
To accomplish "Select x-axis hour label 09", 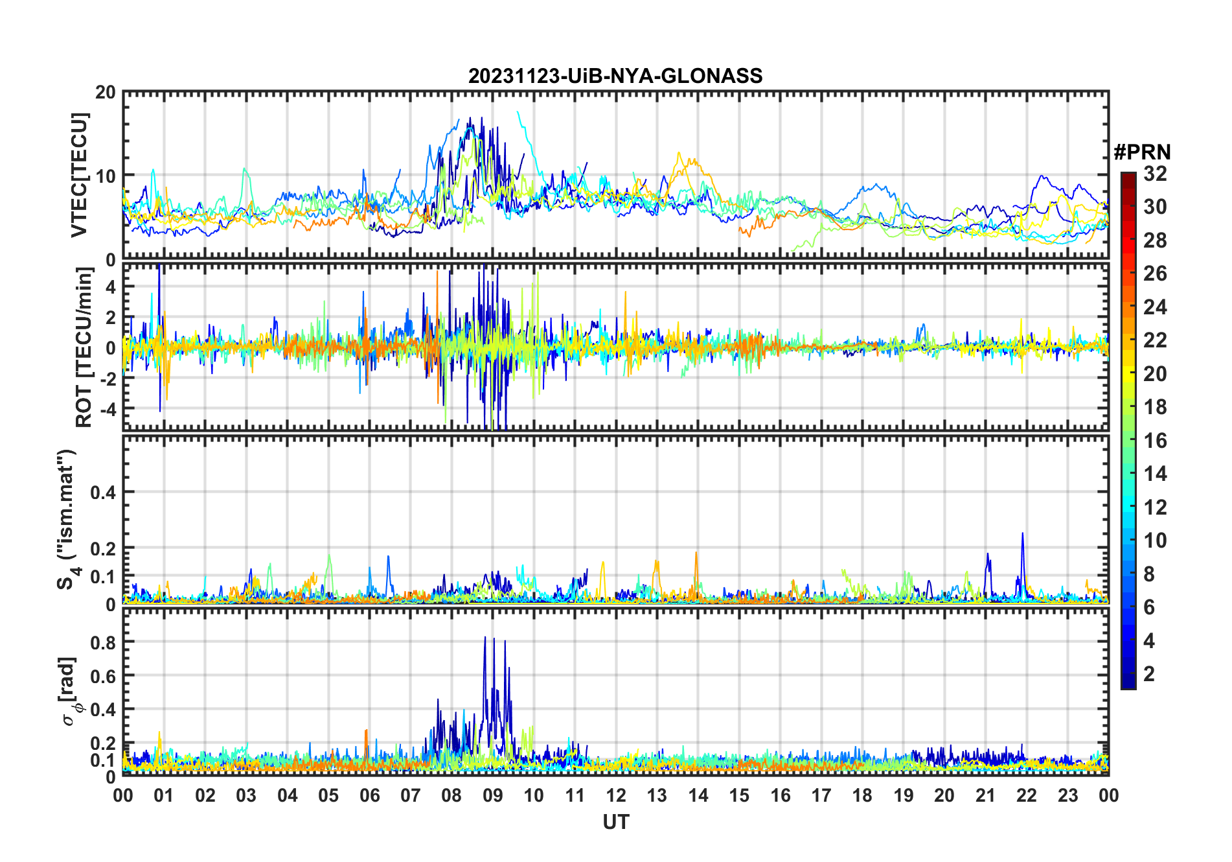I will point(492,795).
